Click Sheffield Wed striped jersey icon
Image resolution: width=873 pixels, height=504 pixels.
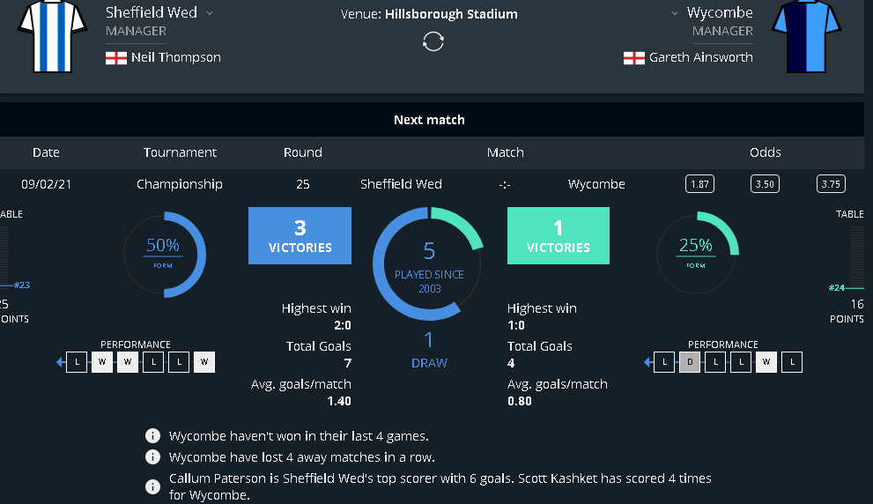(51, 35)
